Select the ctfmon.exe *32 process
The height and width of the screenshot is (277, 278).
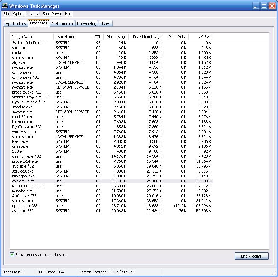tap(112, 77)
